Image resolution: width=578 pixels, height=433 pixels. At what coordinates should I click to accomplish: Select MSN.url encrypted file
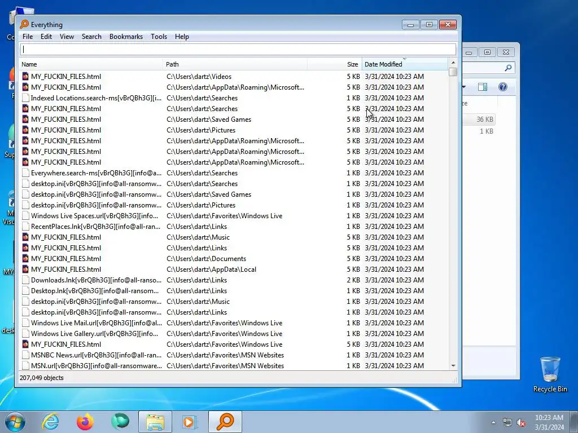(96, 365)
